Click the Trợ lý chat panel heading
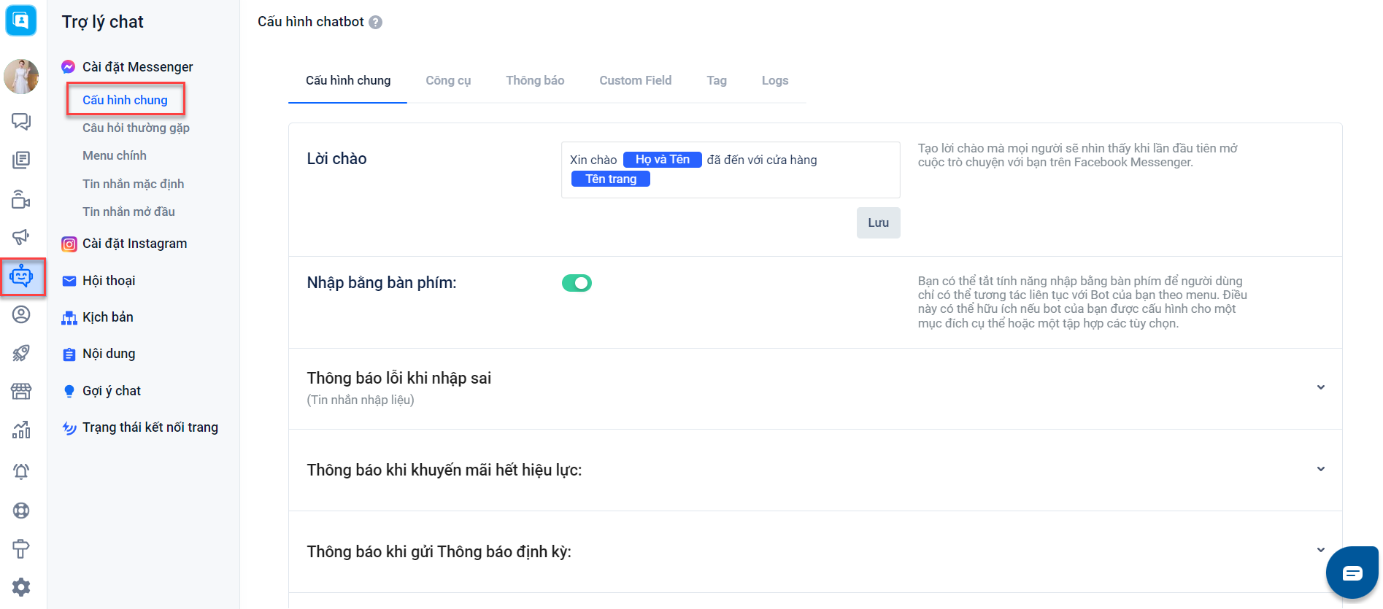 pos(103,22)
